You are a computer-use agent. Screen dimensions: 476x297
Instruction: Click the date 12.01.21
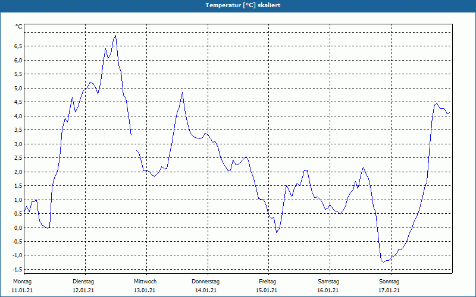[83, 290]
